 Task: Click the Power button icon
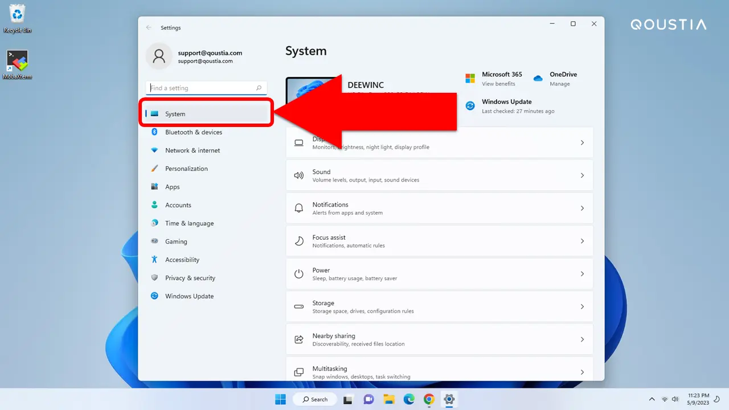coord(299,274)
